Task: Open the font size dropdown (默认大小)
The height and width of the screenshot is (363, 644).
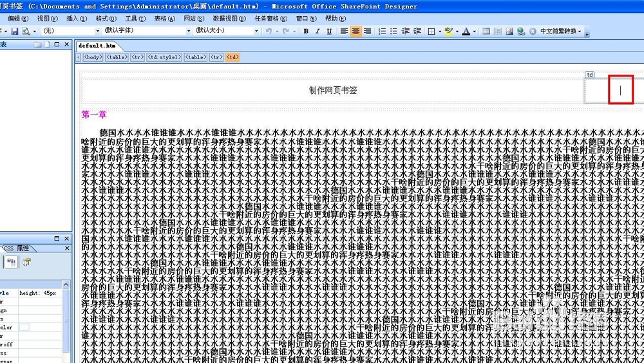Action: 256,31
